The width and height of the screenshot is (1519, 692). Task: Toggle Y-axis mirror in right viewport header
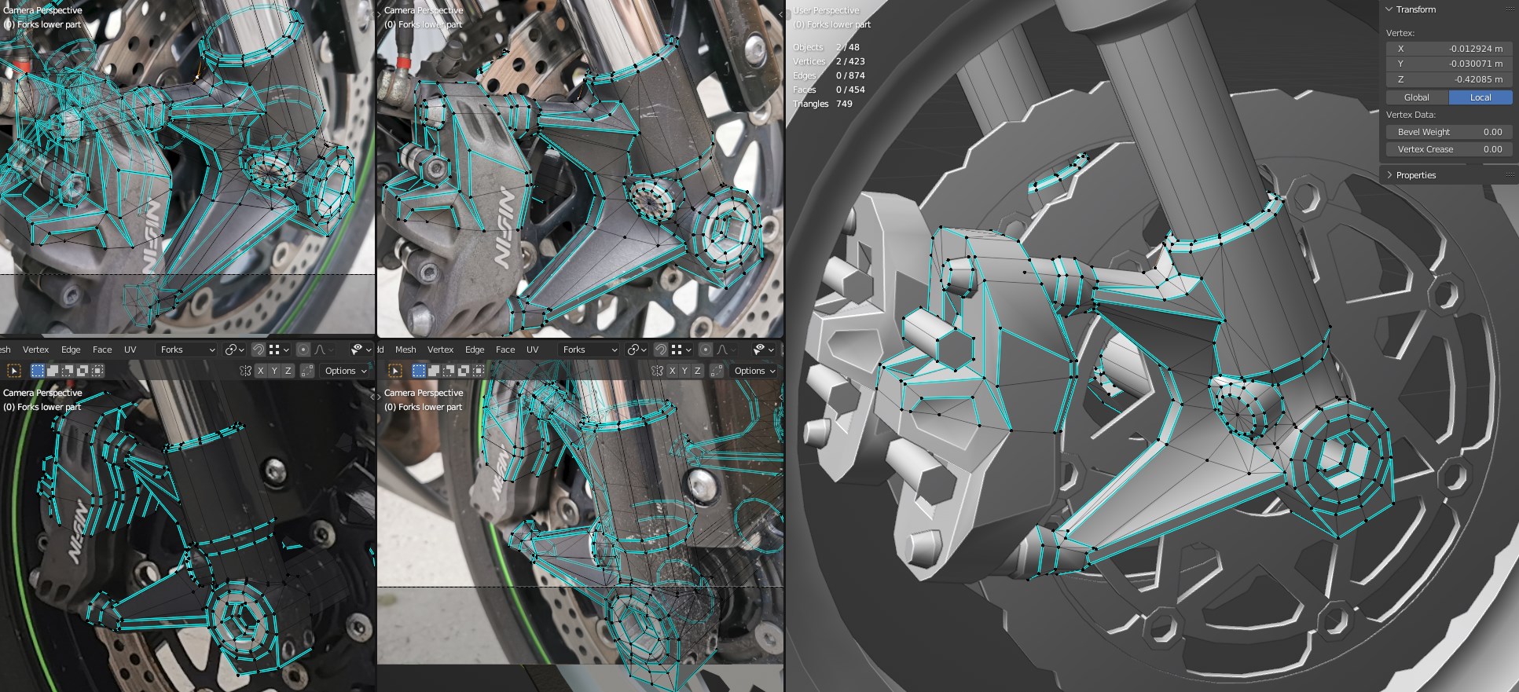[x=684, y=371]
